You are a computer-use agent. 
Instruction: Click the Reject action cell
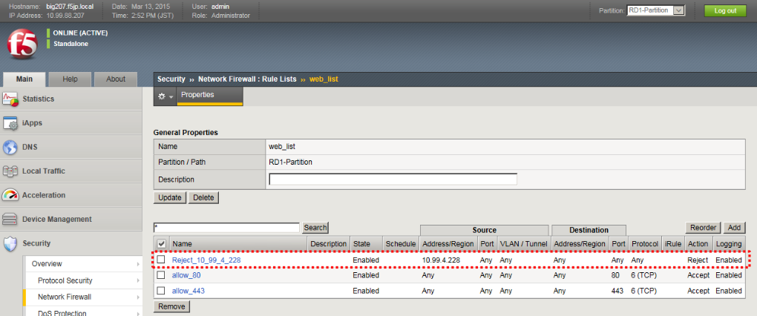point(698,260)
